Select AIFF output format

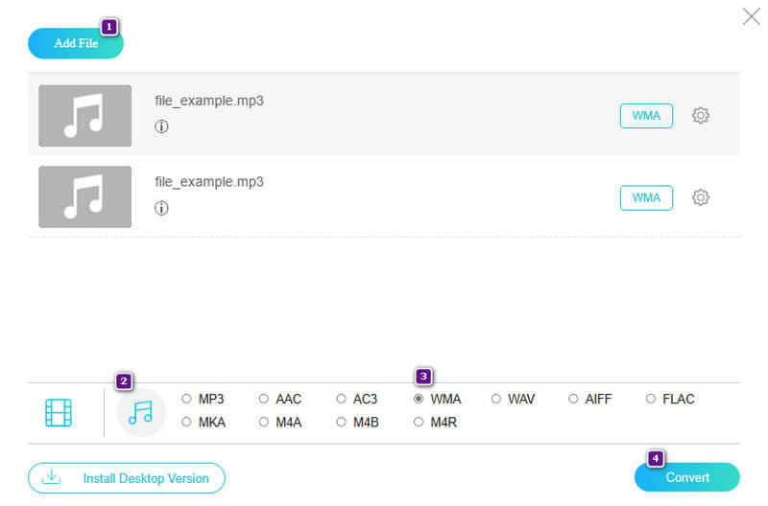pyautogui.click(x=574, y=399)
